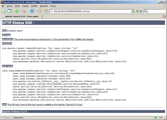Click the Apache Tomcat/5.5.9 footer banner

pyautogui.click(x=83, y=111)
